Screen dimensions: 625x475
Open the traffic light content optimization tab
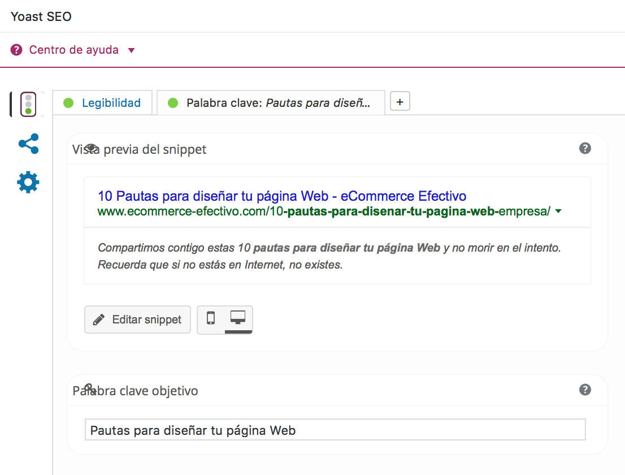(28, 105)
